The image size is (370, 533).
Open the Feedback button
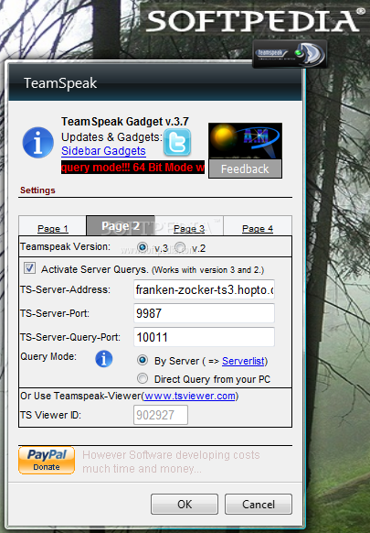pyautogui.click(x=245, y=169)
